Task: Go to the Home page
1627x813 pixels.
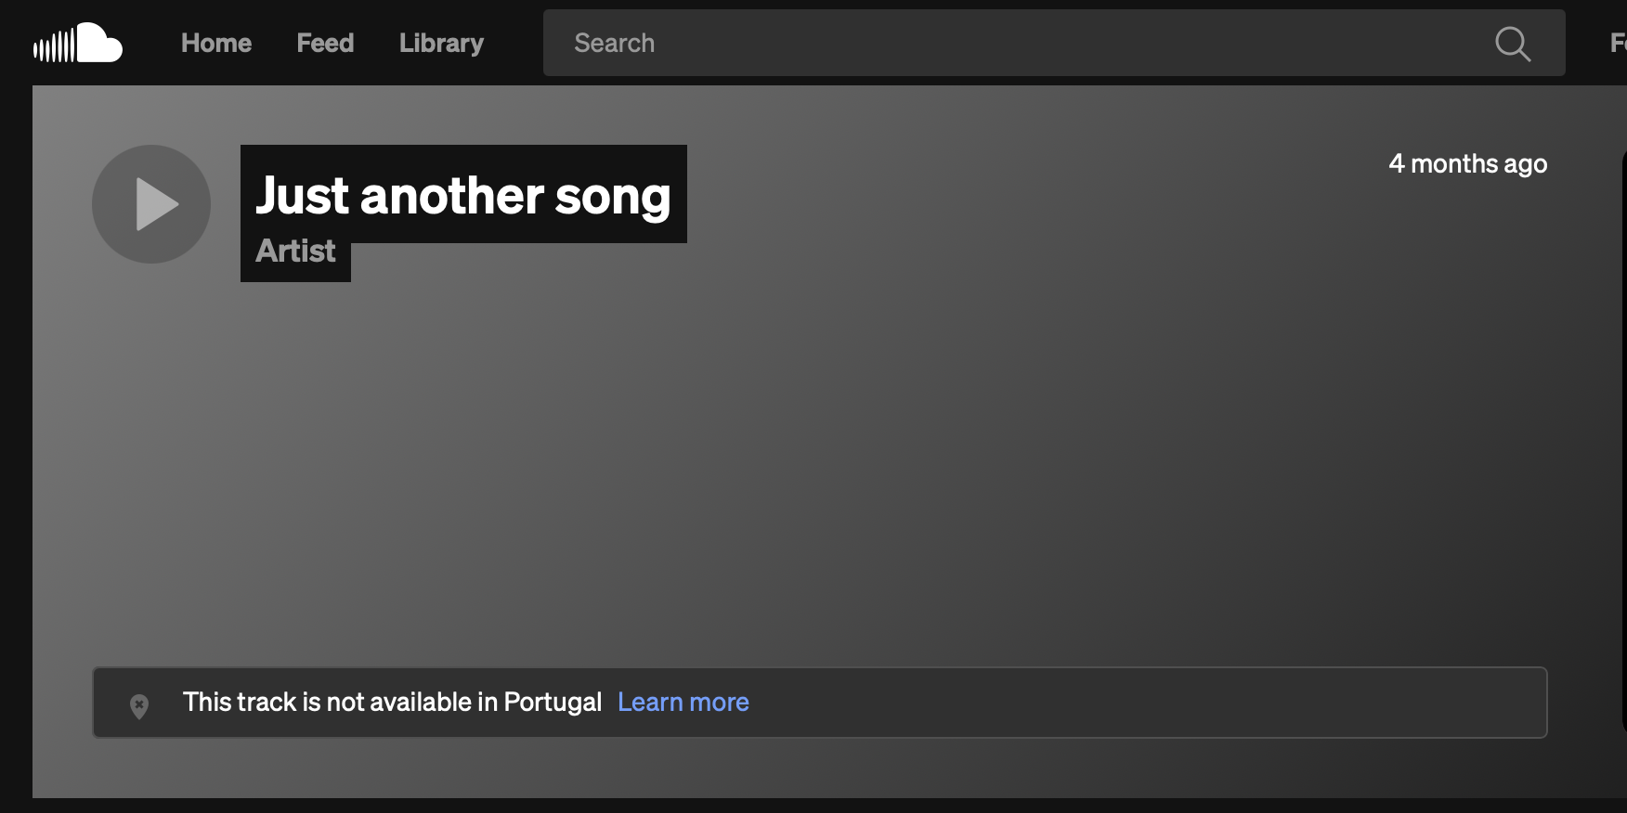Action: coord(216,44)
